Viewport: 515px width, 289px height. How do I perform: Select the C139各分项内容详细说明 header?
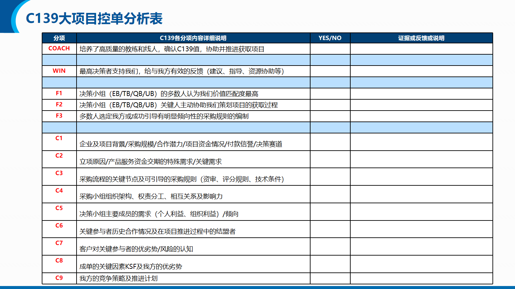point(193,38)
